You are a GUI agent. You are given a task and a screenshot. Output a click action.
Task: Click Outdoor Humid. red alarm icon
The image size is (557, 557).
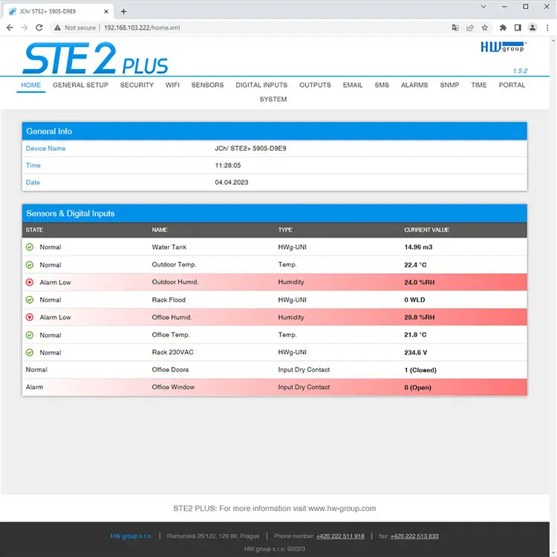coord(30,282)
